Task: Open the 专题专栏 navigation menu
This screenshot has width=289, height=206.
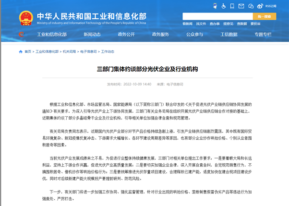Action: pyautogui.click(x=263, y=35)
